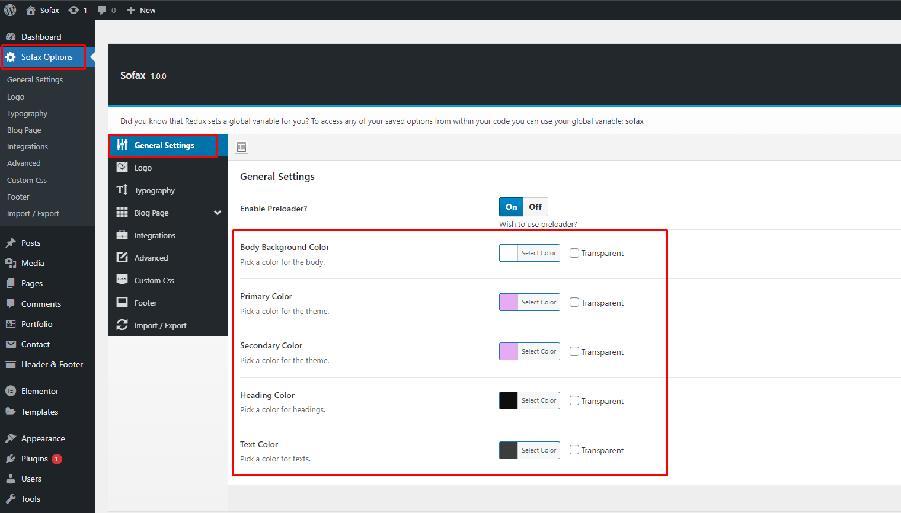The height and width of the screenshot is (513, 901).
Task: Click the Contact envelope icon
Action: pyautogui.click(x=11, y=344)
